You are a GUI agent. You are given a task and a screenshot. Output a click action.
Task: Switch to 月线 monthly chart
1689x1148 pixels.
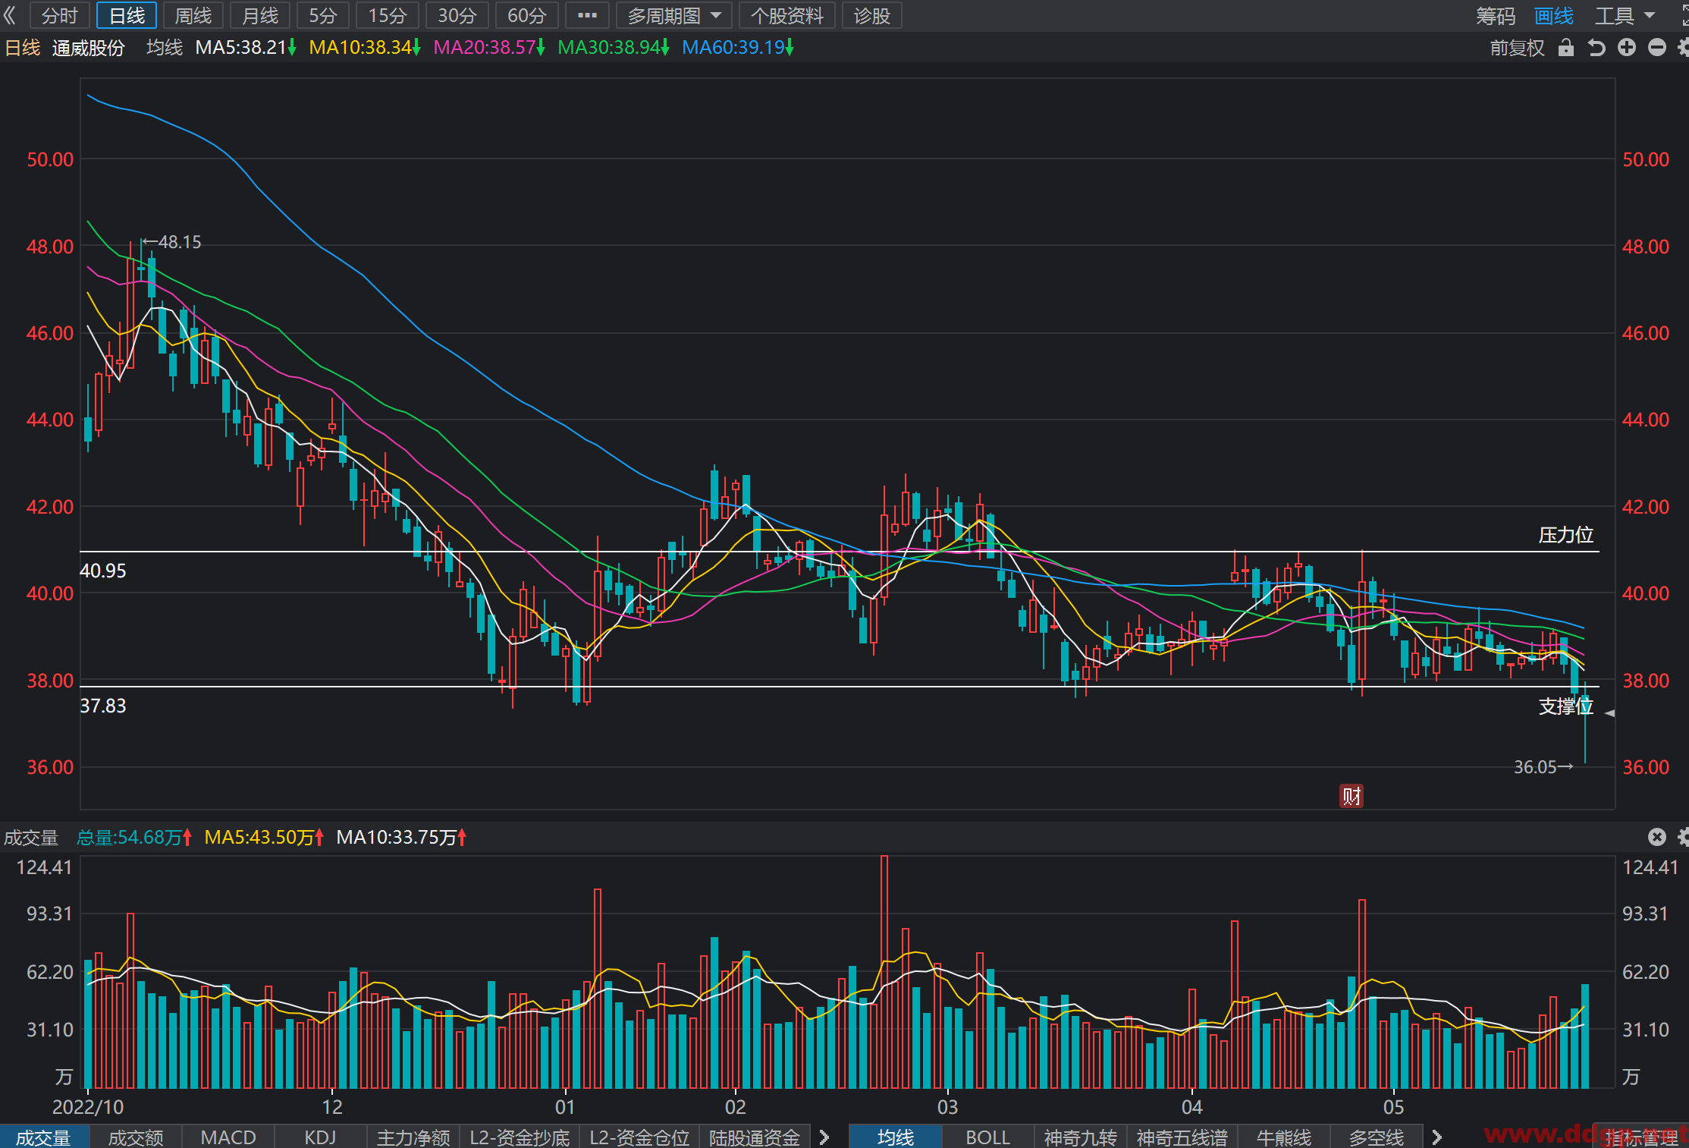pyautogui.click(x=260, y=15)
